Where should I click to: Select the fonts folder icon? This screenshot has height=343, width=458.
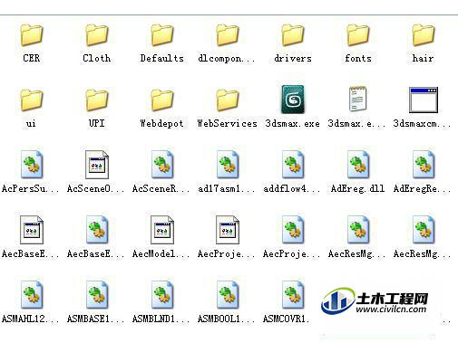coord(358,35)
